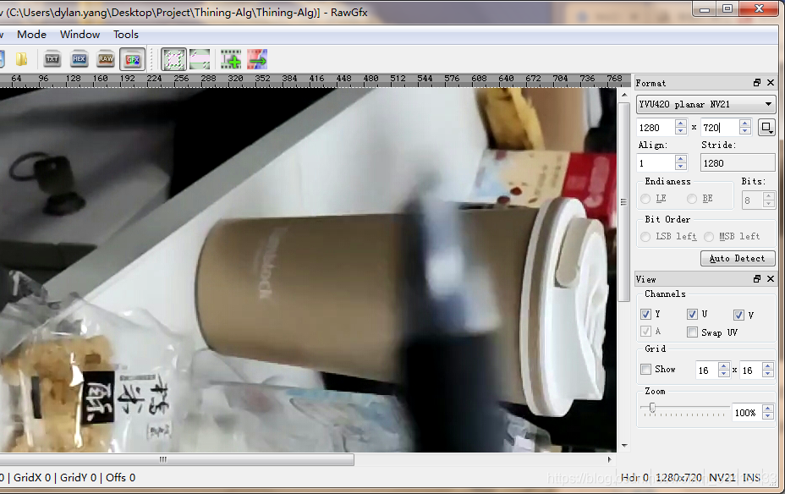Select the GFX view mode

[133, 59]
